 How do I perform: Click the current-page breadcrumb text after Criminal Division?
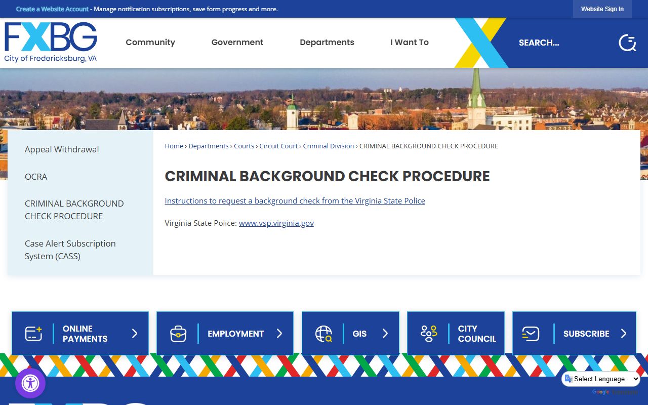pyautogui.click(x=429, y=146)
